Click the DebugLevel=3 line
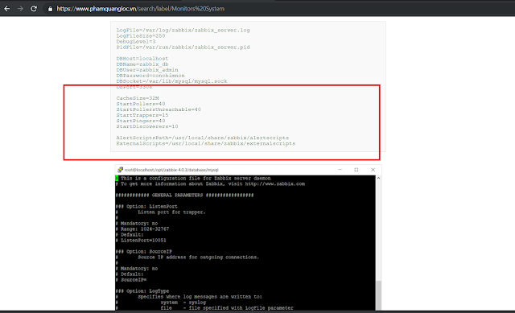515x313 pixels. (136, 41)
